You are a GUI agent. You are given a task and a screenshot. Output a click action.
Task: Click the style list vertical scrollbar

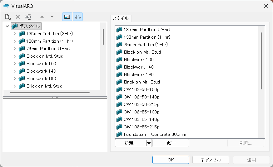point(261,61)
